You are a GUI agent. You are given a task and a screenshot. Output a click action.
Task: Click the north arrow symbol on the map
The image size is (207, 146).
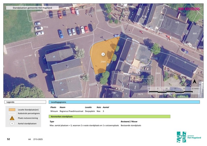point(194,81)
